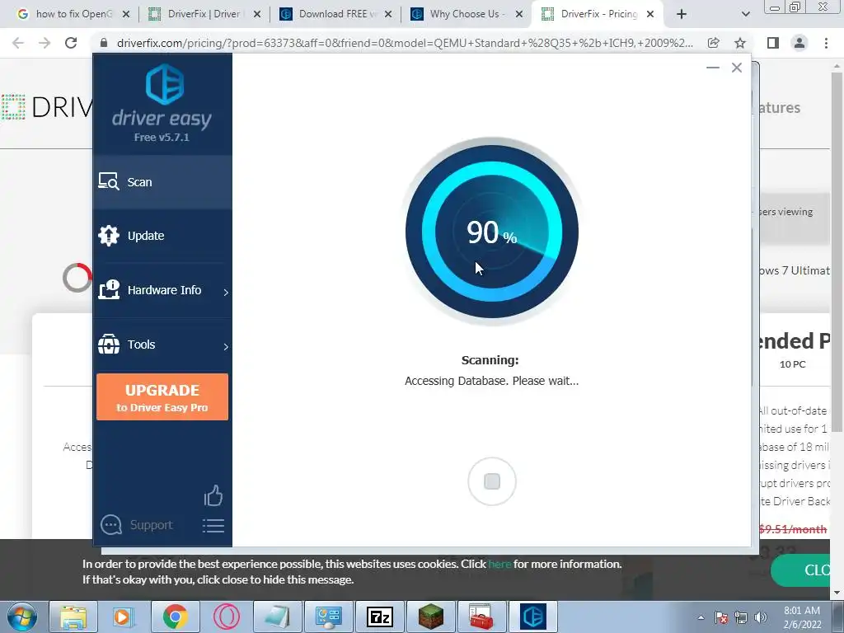Open the Tools sidebar entry
Viewport: 844px width, 633px height.
(162, 345)
